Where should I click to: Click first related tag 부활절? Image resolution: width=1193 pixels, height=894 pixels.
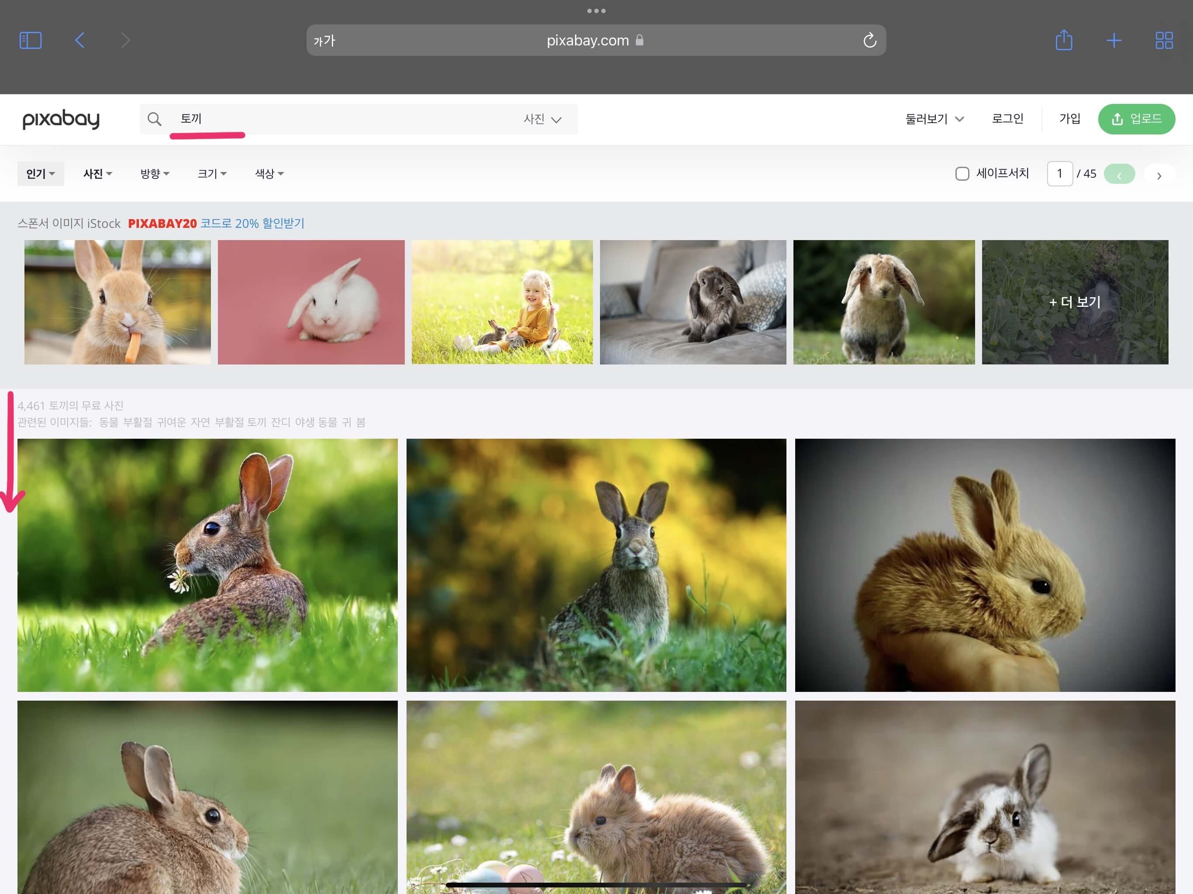coord(138,422)
